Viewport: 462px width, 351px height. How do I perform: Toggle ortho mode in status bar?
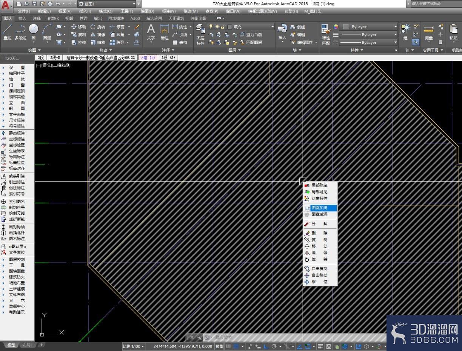(266, 346)
